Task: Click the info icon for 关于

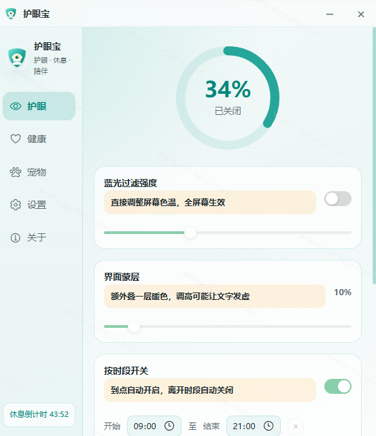Action: [16, 238]
